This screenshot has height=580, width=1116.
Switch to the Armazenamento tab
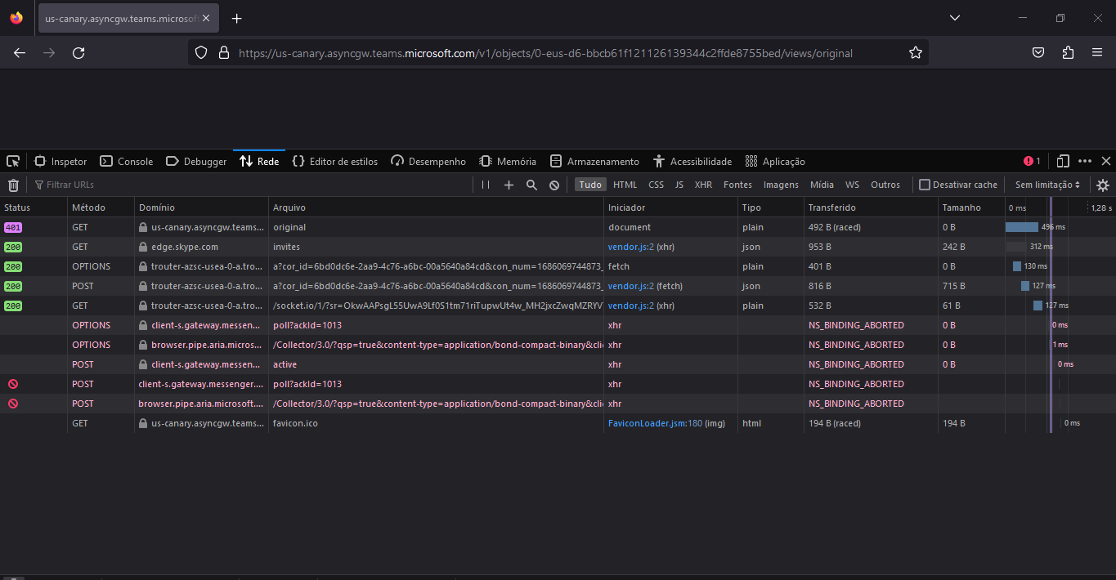[594, 162]
